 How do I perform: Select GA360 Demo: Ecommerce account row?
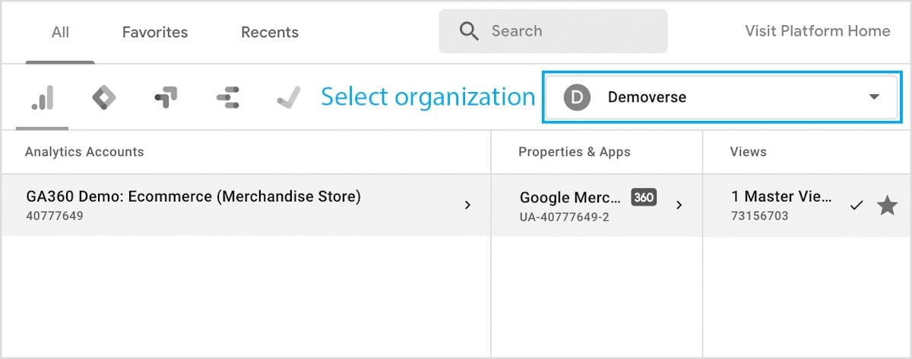245,205
